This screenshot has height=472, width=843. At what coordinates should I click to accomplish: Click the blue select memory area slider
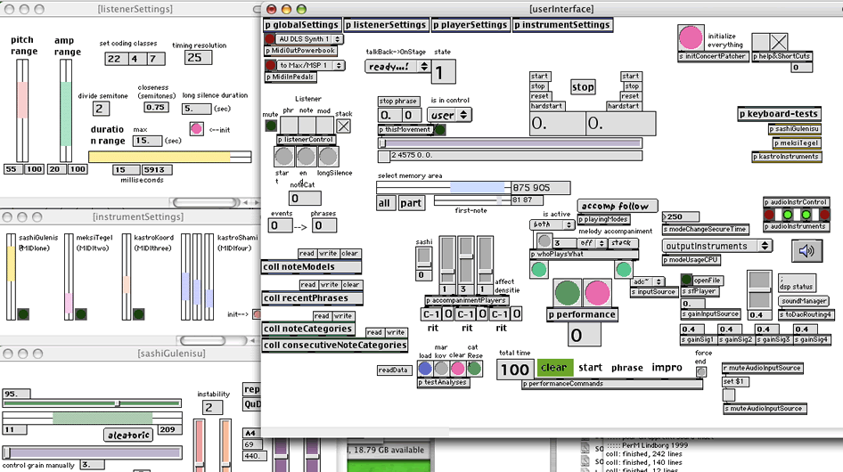[x=443, y=187]
